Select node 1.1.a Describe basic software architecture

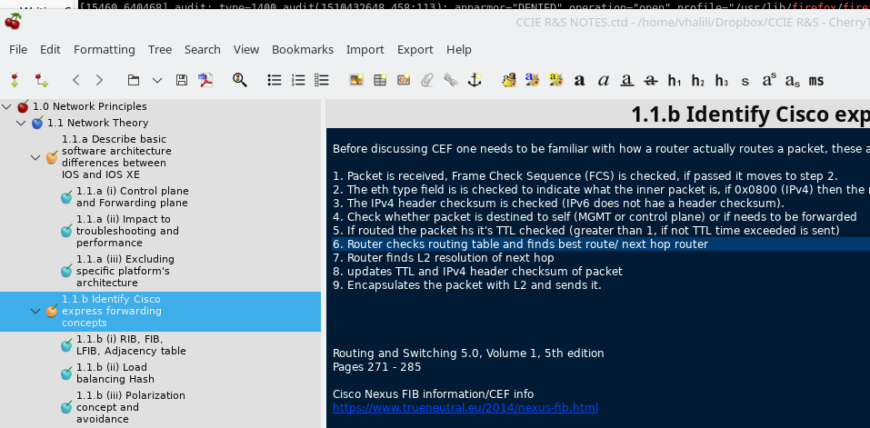(x=116, y=157)
